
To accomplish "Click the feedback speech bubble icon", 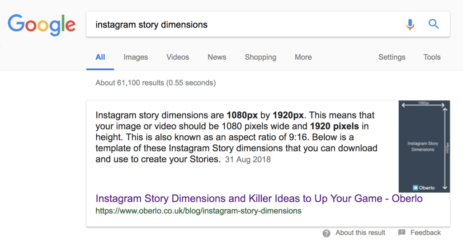I will point(402,233).
